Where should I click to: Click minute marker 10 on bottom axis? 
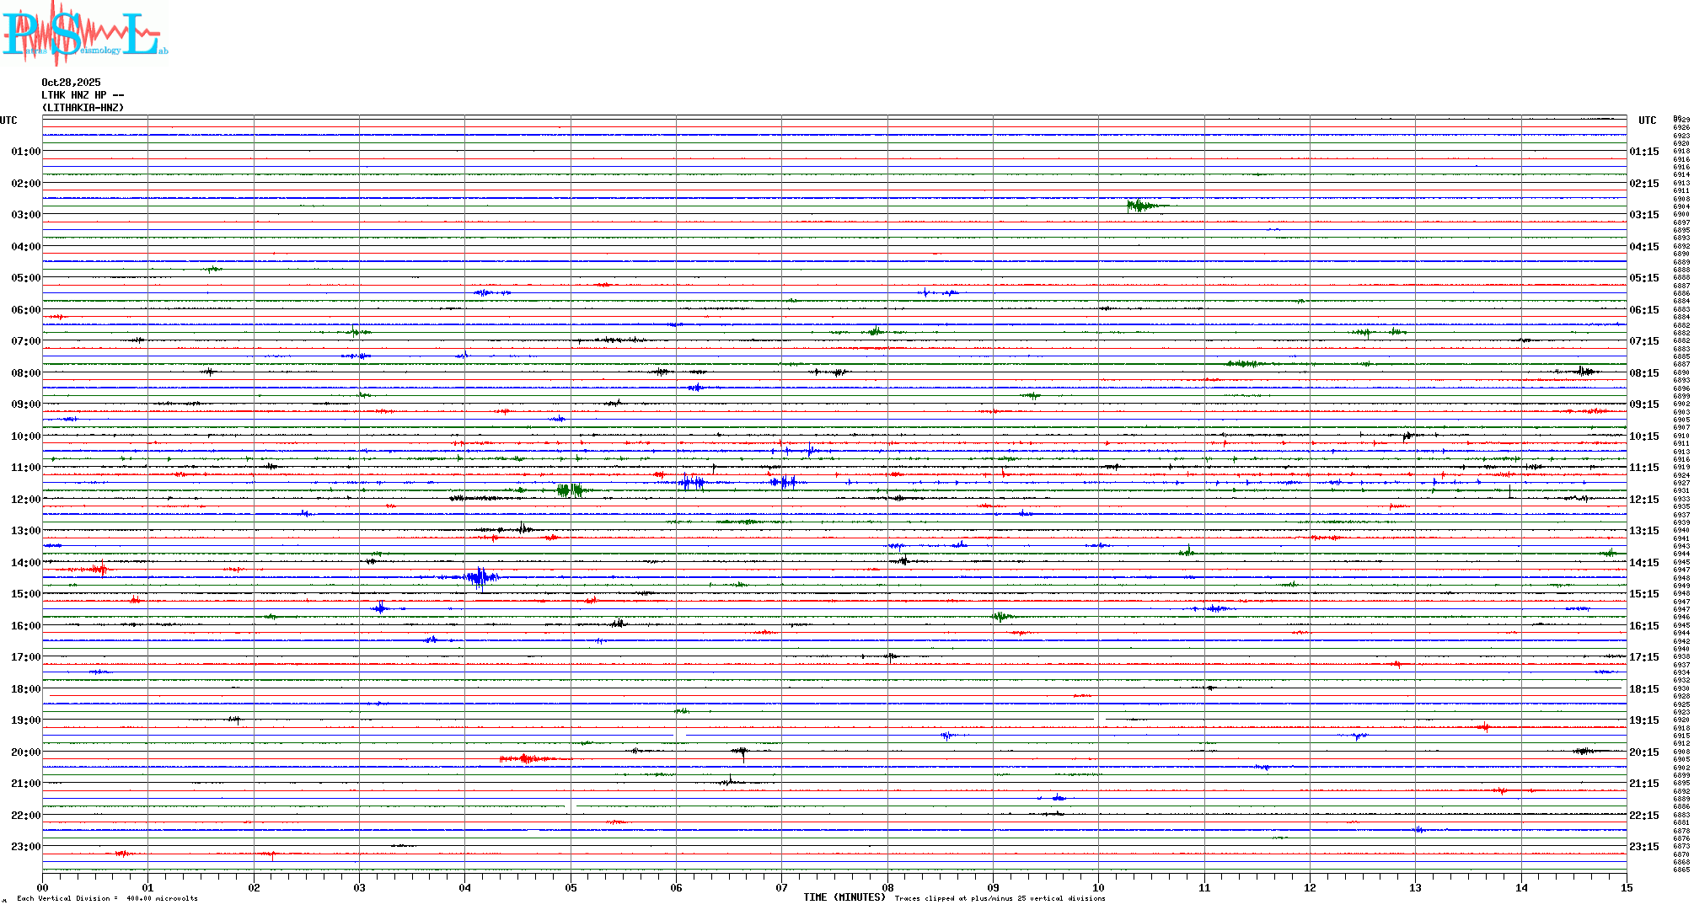1098,887
